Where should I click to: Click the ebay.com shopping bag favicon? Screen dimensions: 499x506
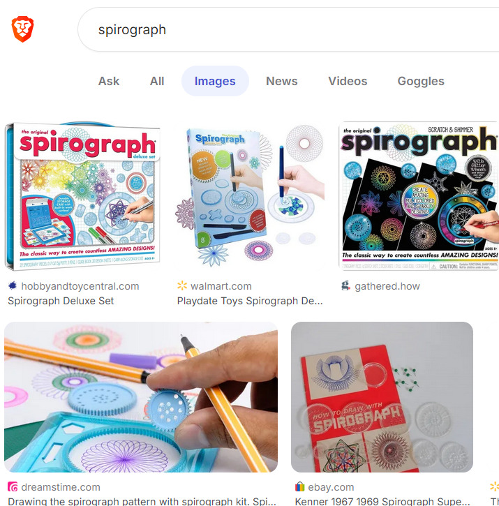(299, 486)
